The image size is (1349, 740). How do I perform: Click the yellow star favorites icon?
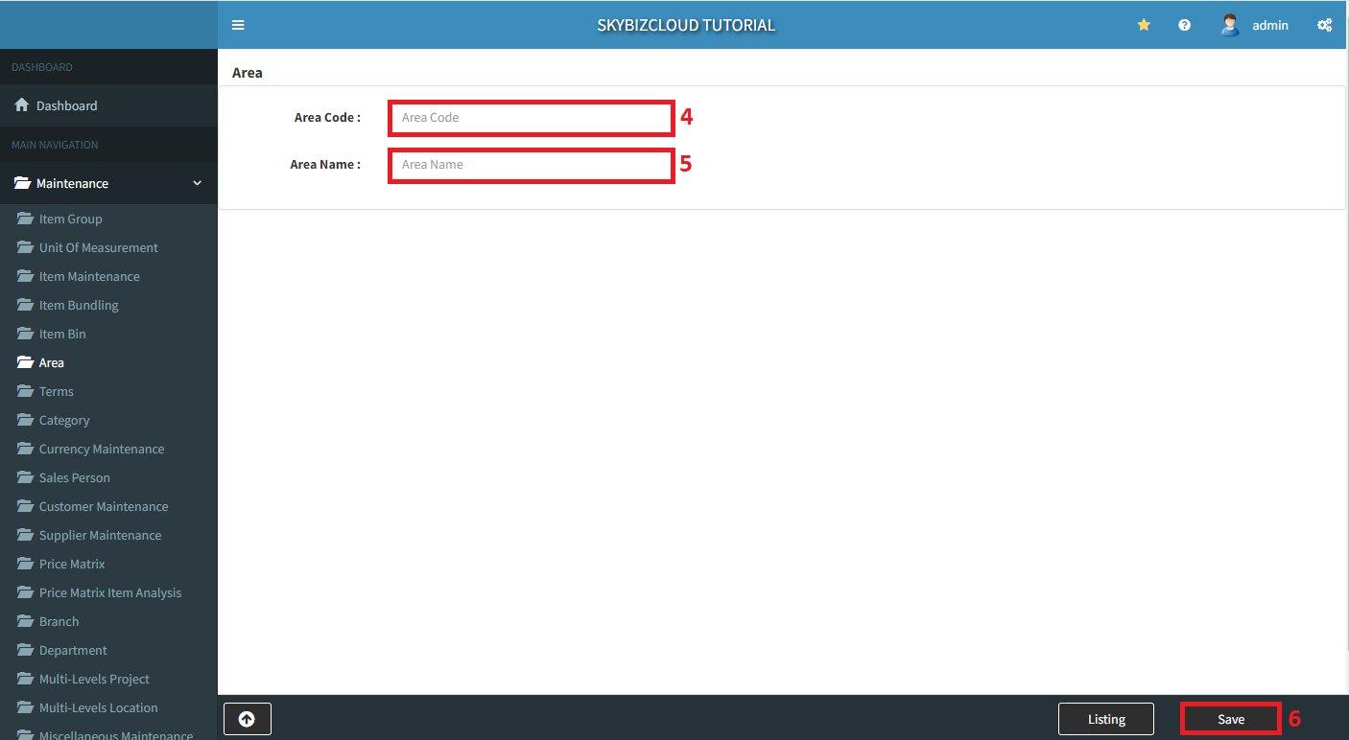tap(1144, 25)
